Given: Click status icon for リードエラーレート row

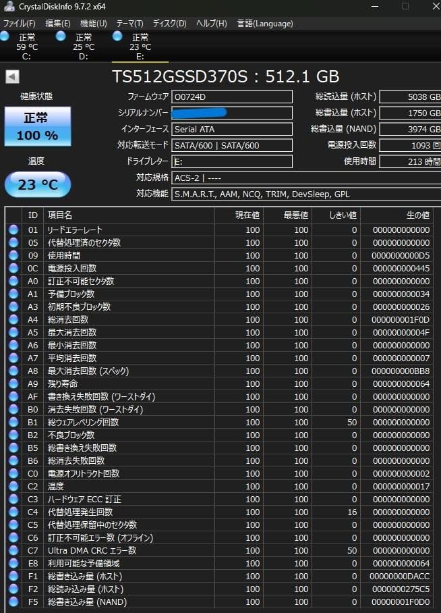Looking at the screenshot, I should point(13,230).
